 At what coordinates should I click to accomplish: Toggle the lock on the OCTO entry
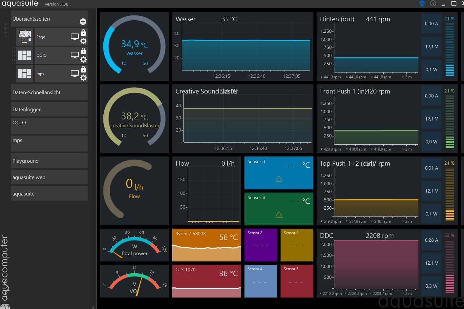(x=83, y=51)
